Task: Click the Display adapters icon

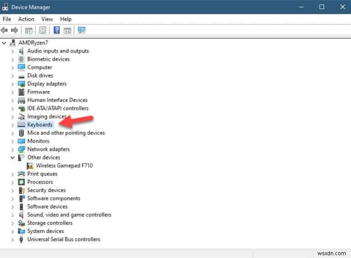Action: pyautogui.click(x=21, y=84)
